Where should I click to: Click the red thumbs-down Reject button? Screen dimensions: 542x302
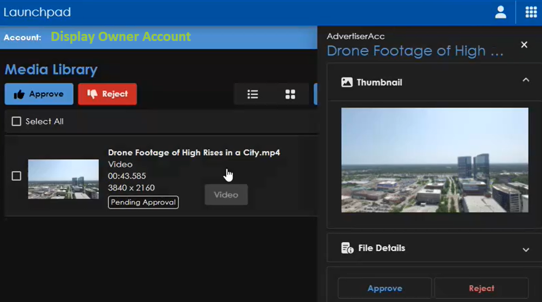[107, 94]
